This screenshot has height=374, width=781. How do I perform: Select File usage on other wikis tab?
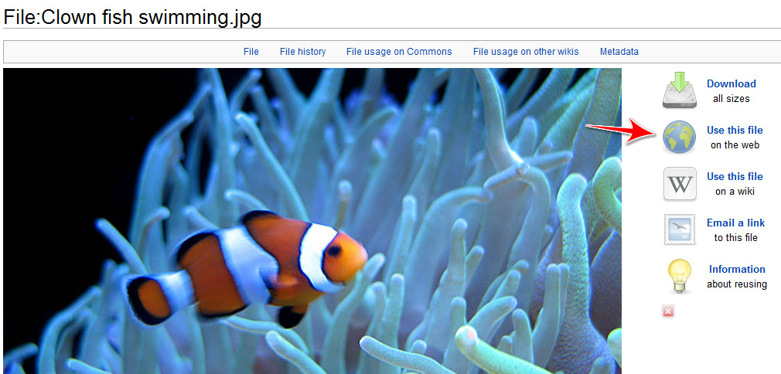(526, 51)
